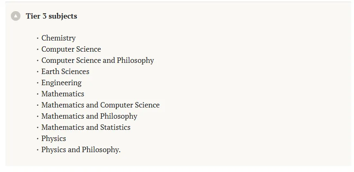
Task: Click the bullet before Mathematics and Statistics
Action: click(x=38, y=127)
